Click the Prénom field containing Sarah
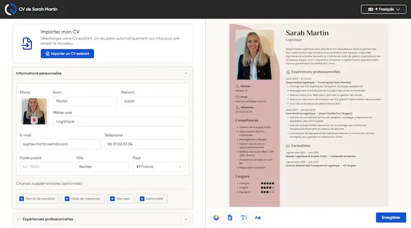This screenshot has width=411, height=228. click(x=153, y=101)
